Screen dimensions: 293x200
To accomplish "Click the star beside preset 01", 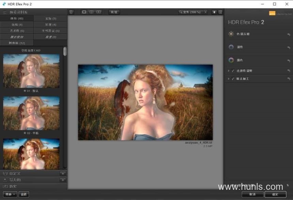I will (x=25, y=91).
